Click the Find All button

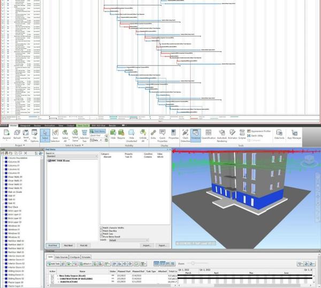click(83, 245)
